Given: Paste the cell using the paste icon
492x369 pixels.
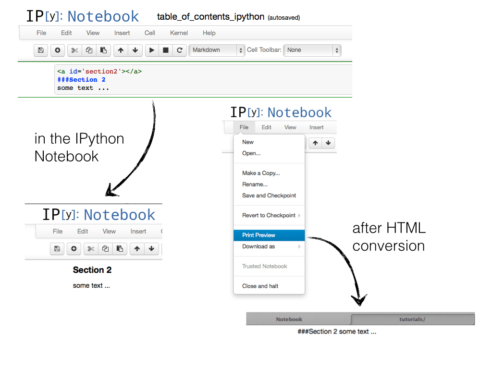Looking at the screenshot, I should point(103,50).
